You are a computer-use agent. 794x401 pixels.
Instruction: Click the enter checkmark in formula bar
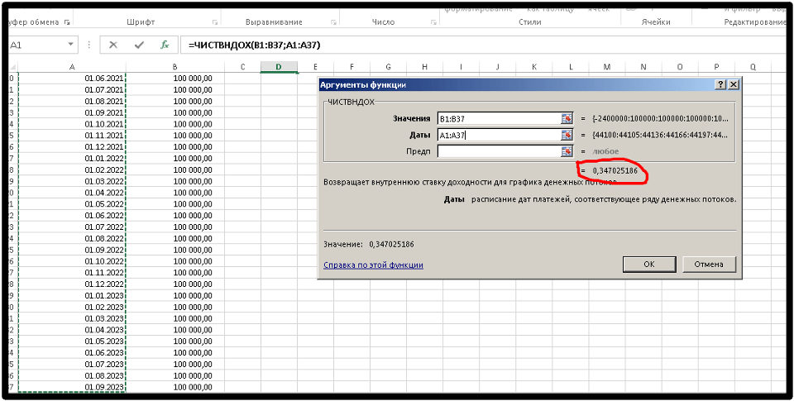(x=139, y=45)
